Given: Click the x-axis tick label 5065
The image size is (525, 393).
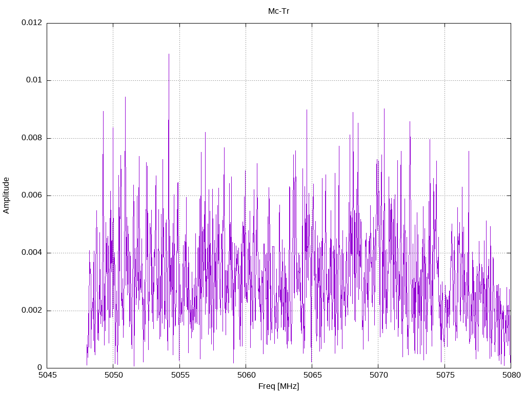Looking at the screenshot, I should click(x=313, y=375).
